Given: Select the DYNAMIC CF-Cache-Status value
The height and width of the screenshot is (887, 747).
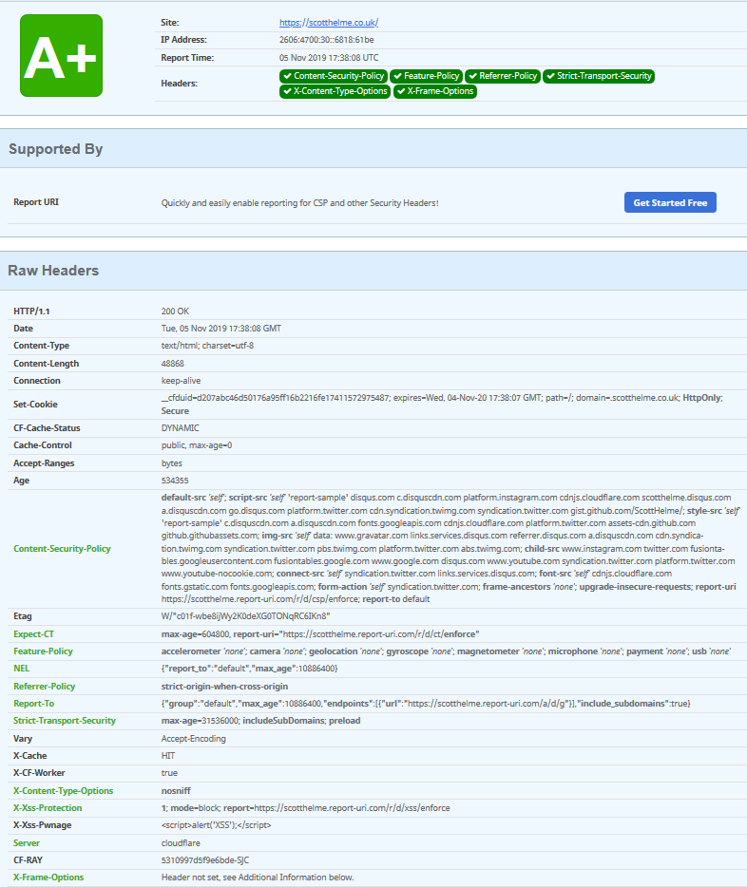Looking at the screenshot, I should click(180, 428).
